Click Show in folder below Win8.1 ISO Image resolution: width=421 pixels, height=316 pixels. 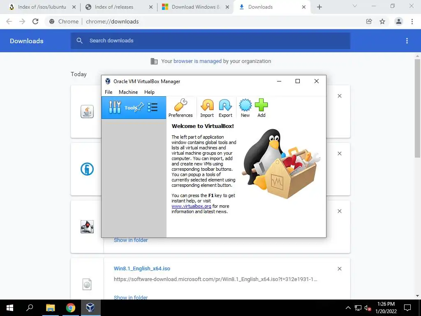click(131, 297)
